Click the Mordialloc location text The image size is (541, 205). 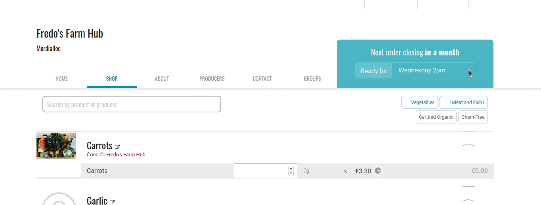point(48,49)
